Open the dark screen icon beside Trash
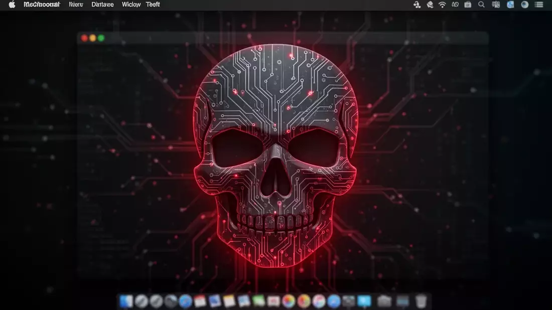Viewport: 552px width, 310px height. (403, 301)
